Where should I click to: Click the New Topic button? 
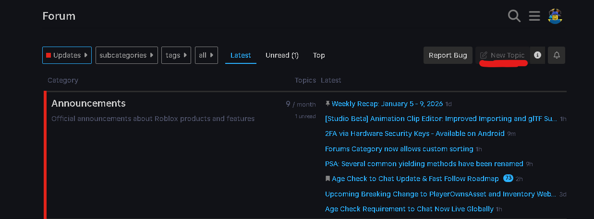(x=503, y=55)
